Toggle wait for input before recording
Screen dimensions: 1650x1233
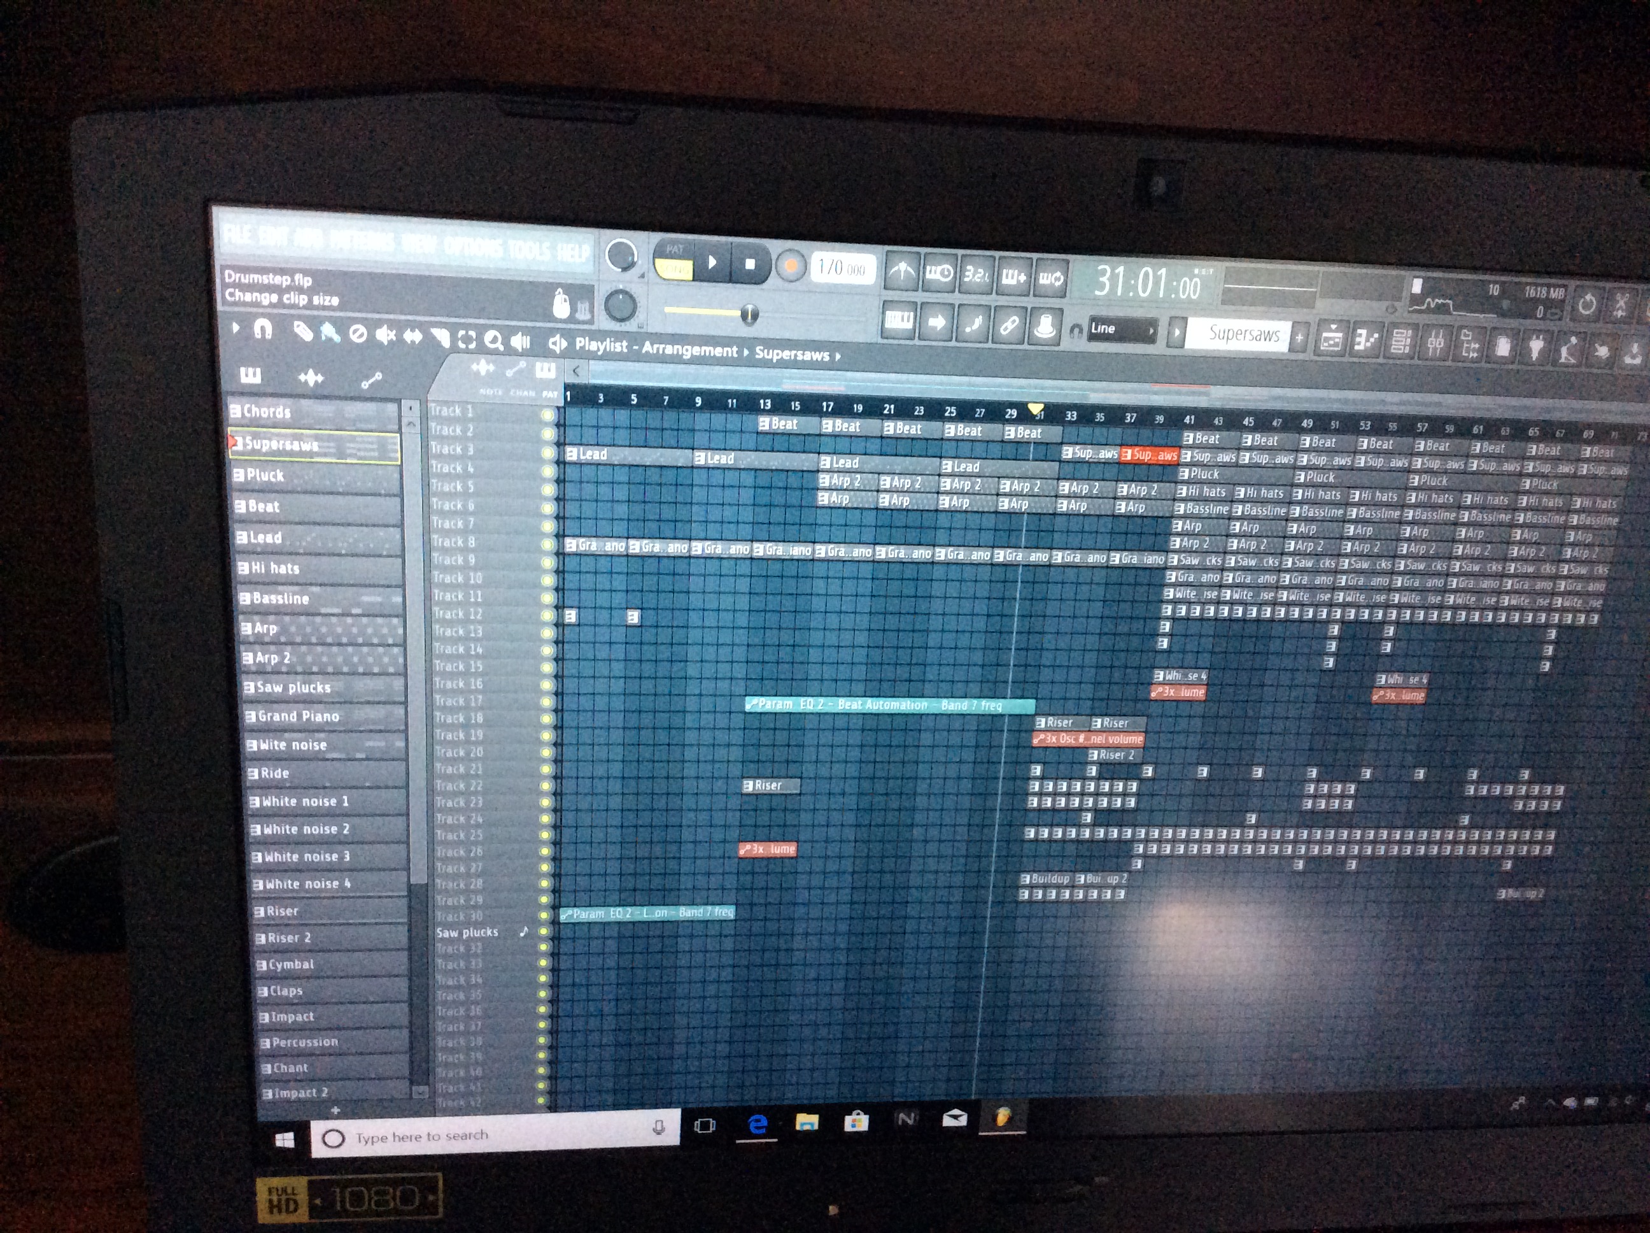pyautogui.click(x=938, y=274)
